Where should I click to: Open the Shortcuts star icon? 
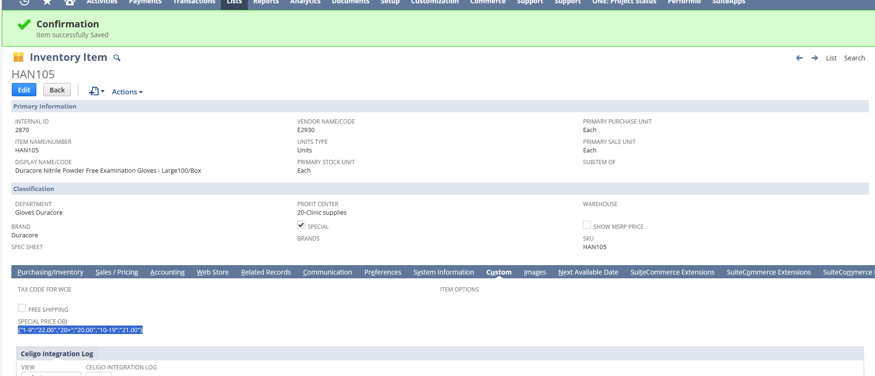(47, 2)
